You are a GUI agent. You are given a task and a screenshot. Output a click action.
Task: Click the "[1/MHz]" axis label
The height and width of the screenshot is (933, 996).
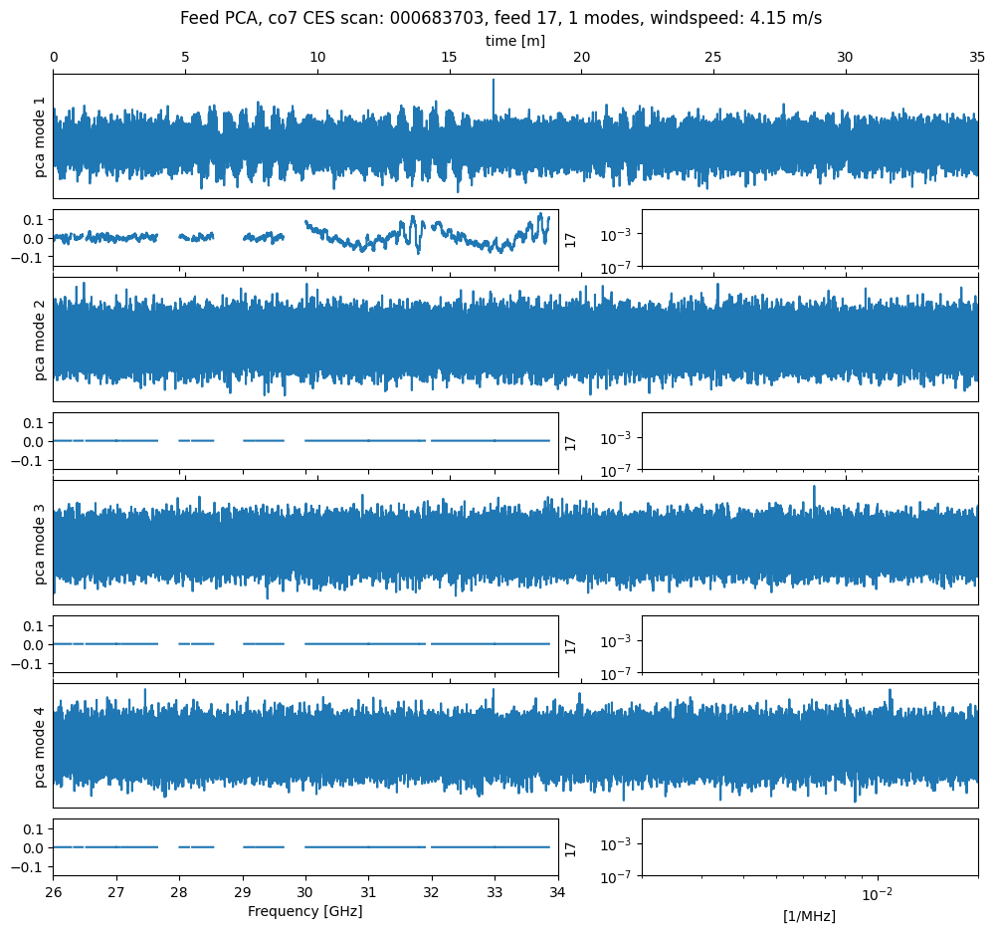809,916
